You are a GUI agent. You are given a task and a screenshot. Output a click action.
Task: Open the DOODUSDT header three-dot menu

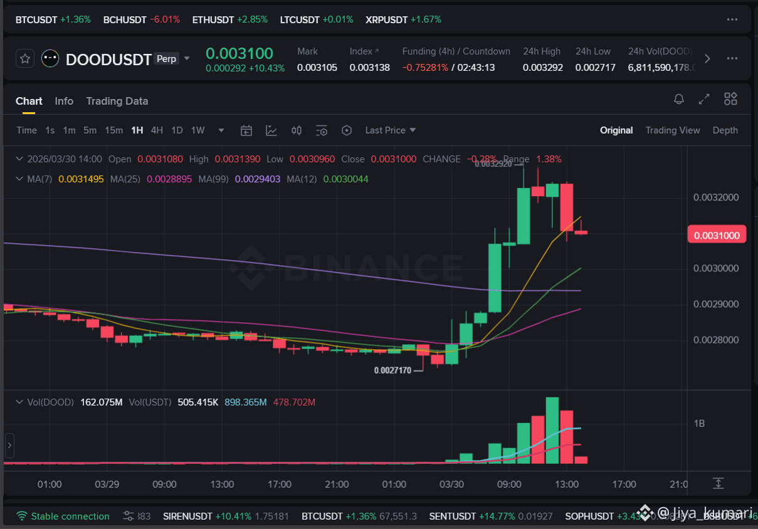tap(732, 59)
